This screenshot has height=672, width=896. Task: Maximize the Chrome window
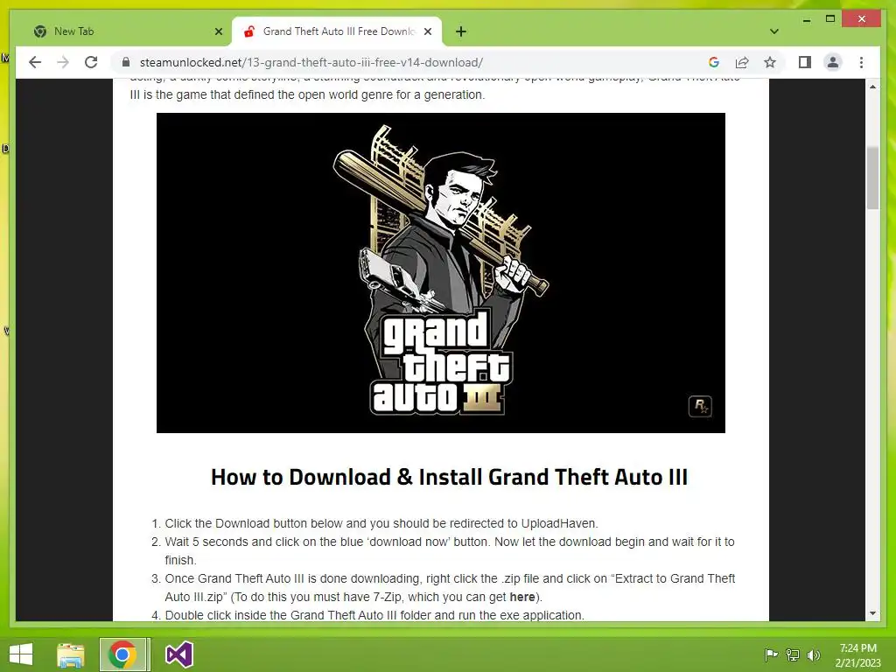click(830, 19)
